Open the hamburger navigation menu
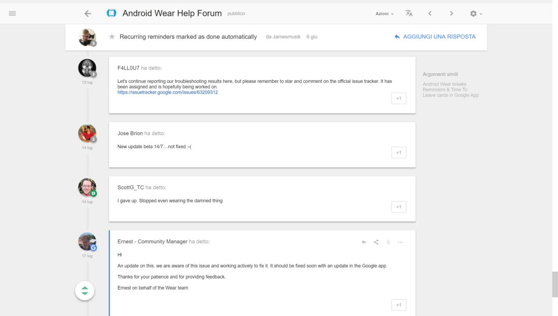 (13, 13)
